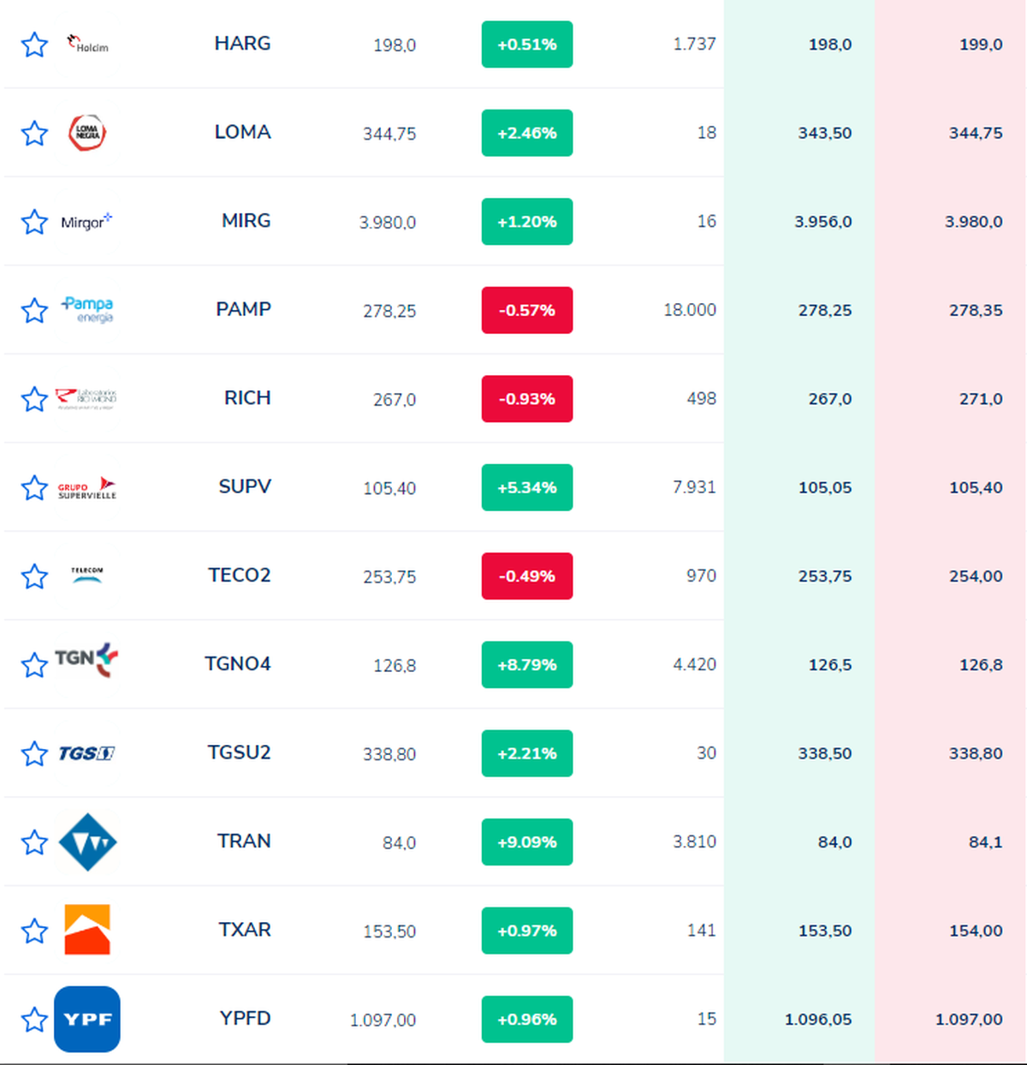This screenshot has width=1027, height=1065.
Task: Click the Grupo Supervielle logo
Action: coord(87,488)
